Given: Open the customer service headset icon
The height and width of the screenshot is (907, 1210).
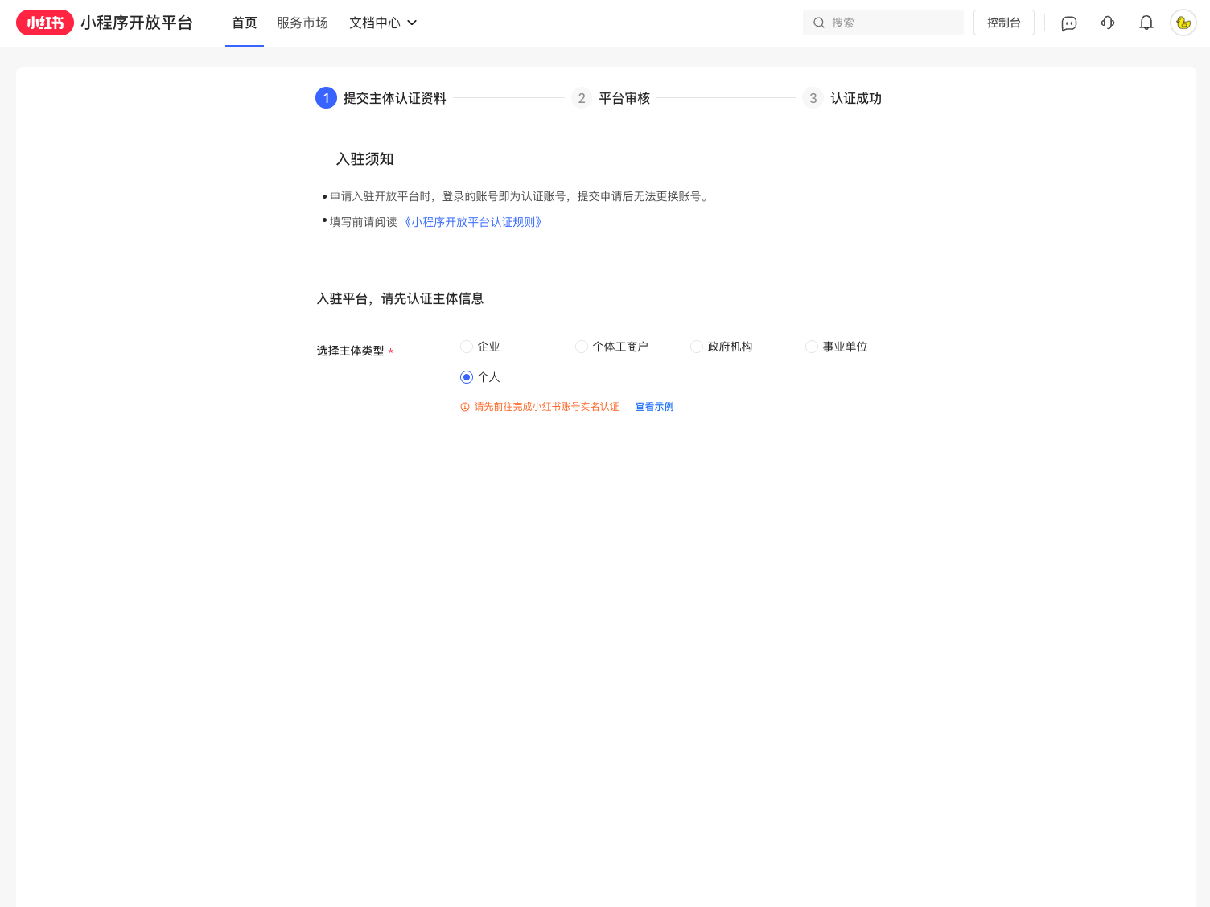Looking at the screenshot, I should (1108, 23).
